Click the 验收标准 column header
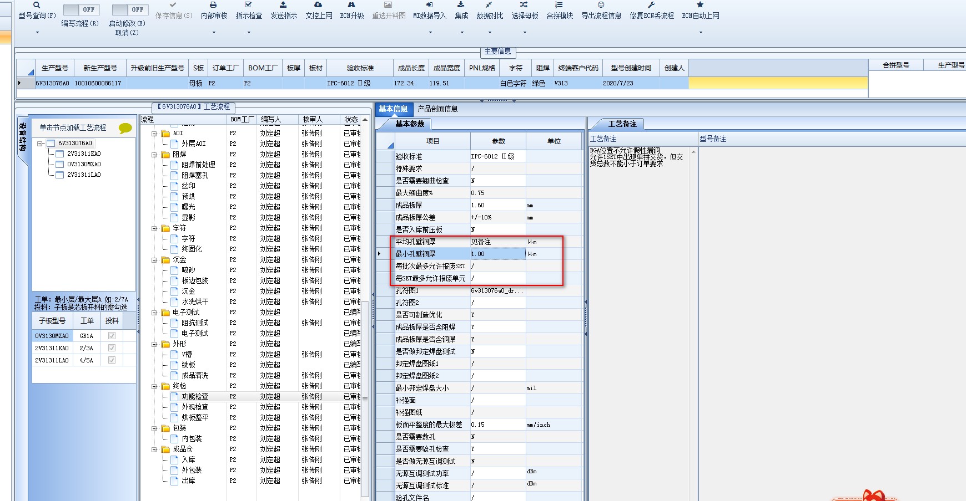This screenshot has width=966, height=501. [360, 68]
